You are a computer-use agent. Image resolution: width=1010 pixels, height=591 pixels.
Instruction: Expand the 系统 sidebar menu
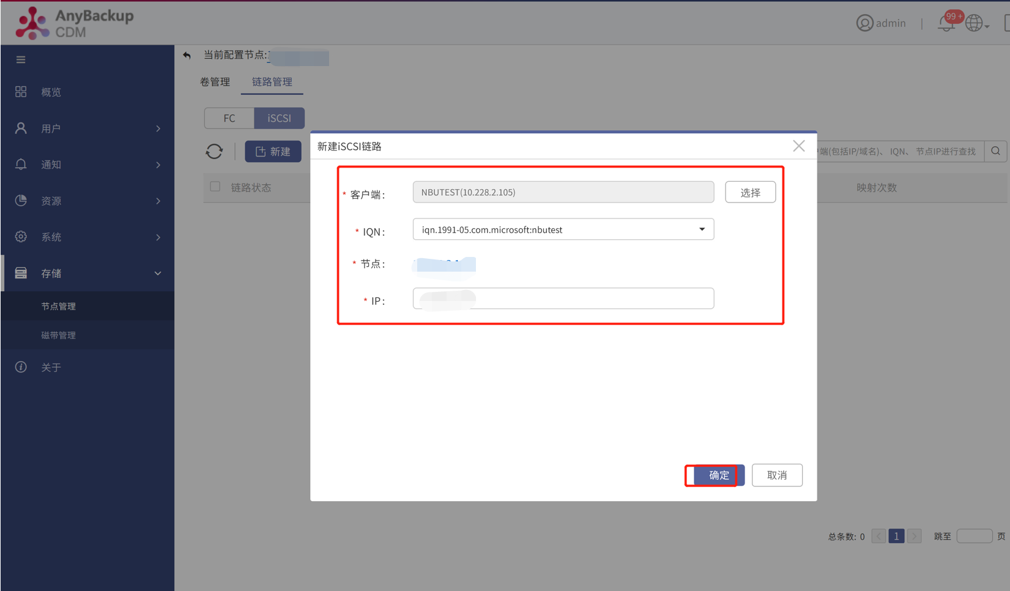[x=51, y=237]
